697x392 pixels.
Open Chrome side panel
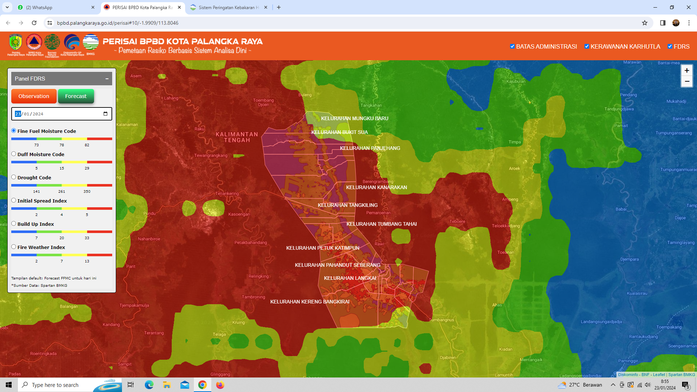tap(663, 23)
